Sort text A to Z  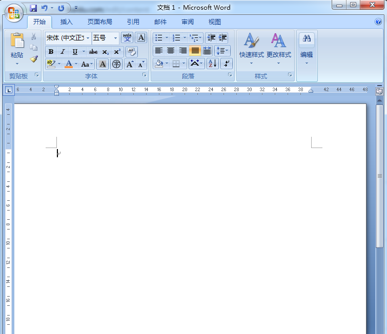tap(213, 64)
